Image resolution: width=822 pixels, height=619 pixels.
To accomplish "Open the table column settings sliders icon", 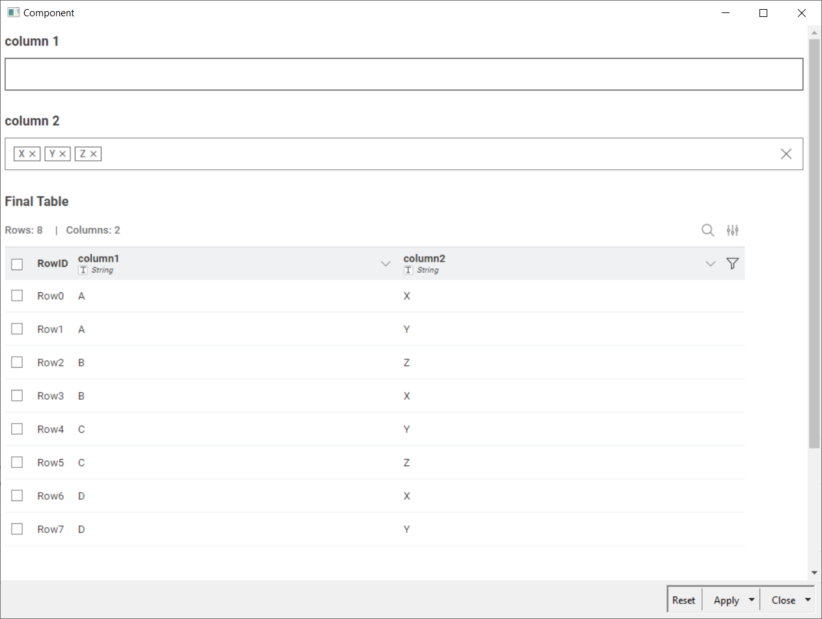I will [733, 230].
